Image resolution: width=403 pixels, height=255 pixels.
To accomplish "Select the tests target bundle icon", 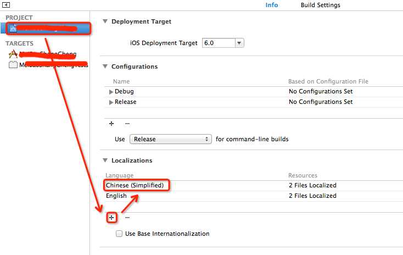I will 13,65.
